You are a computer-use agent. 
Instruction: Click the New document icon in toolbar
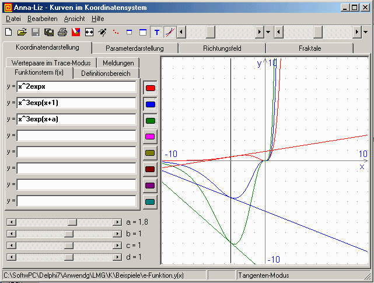(8, 32)
